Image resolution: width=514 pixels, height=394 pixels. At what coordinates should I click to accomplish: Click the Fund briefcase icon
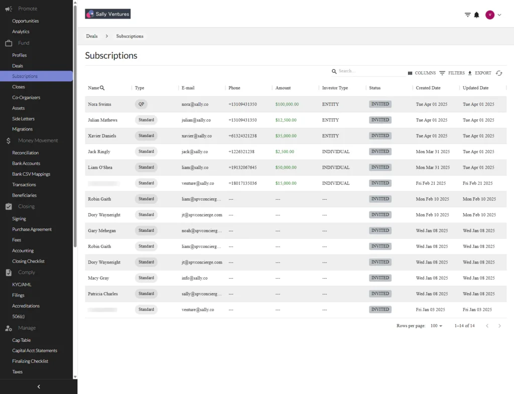click(9, 43)
